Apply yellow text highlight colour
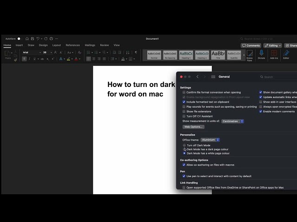This screenshot has height=222, width=297. tap(69, 59)
